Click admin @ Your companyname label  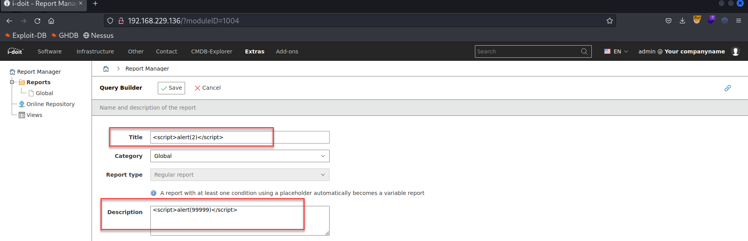pos(681,51)
